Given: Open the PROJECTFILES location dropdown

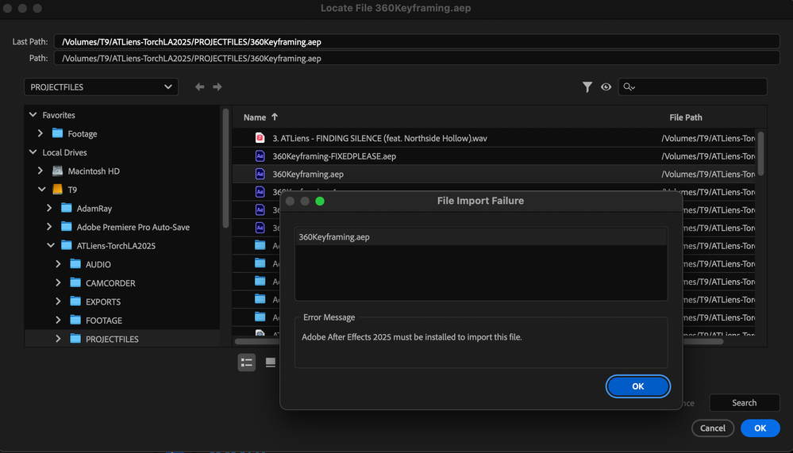Looking at the screenshot, I should (x=101, y=87).
